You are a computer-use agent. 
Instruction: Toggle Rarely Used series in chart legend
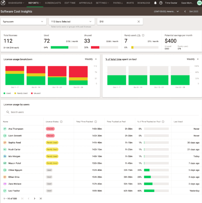(x=21, y=93)
